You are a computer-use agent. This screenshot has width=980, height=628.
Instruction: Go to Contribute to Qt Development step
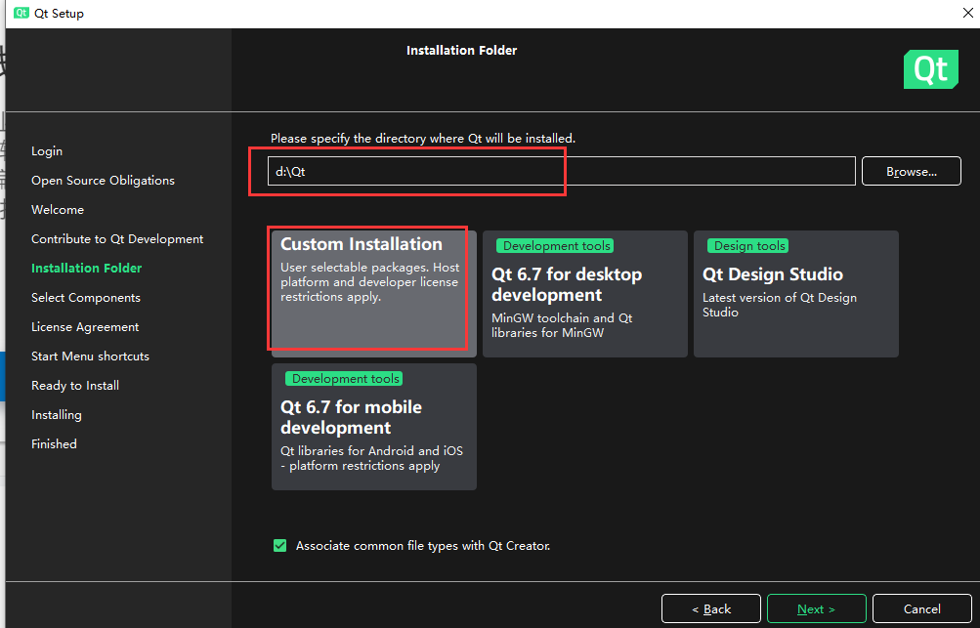pyautogui.click(x=117, y=238)
